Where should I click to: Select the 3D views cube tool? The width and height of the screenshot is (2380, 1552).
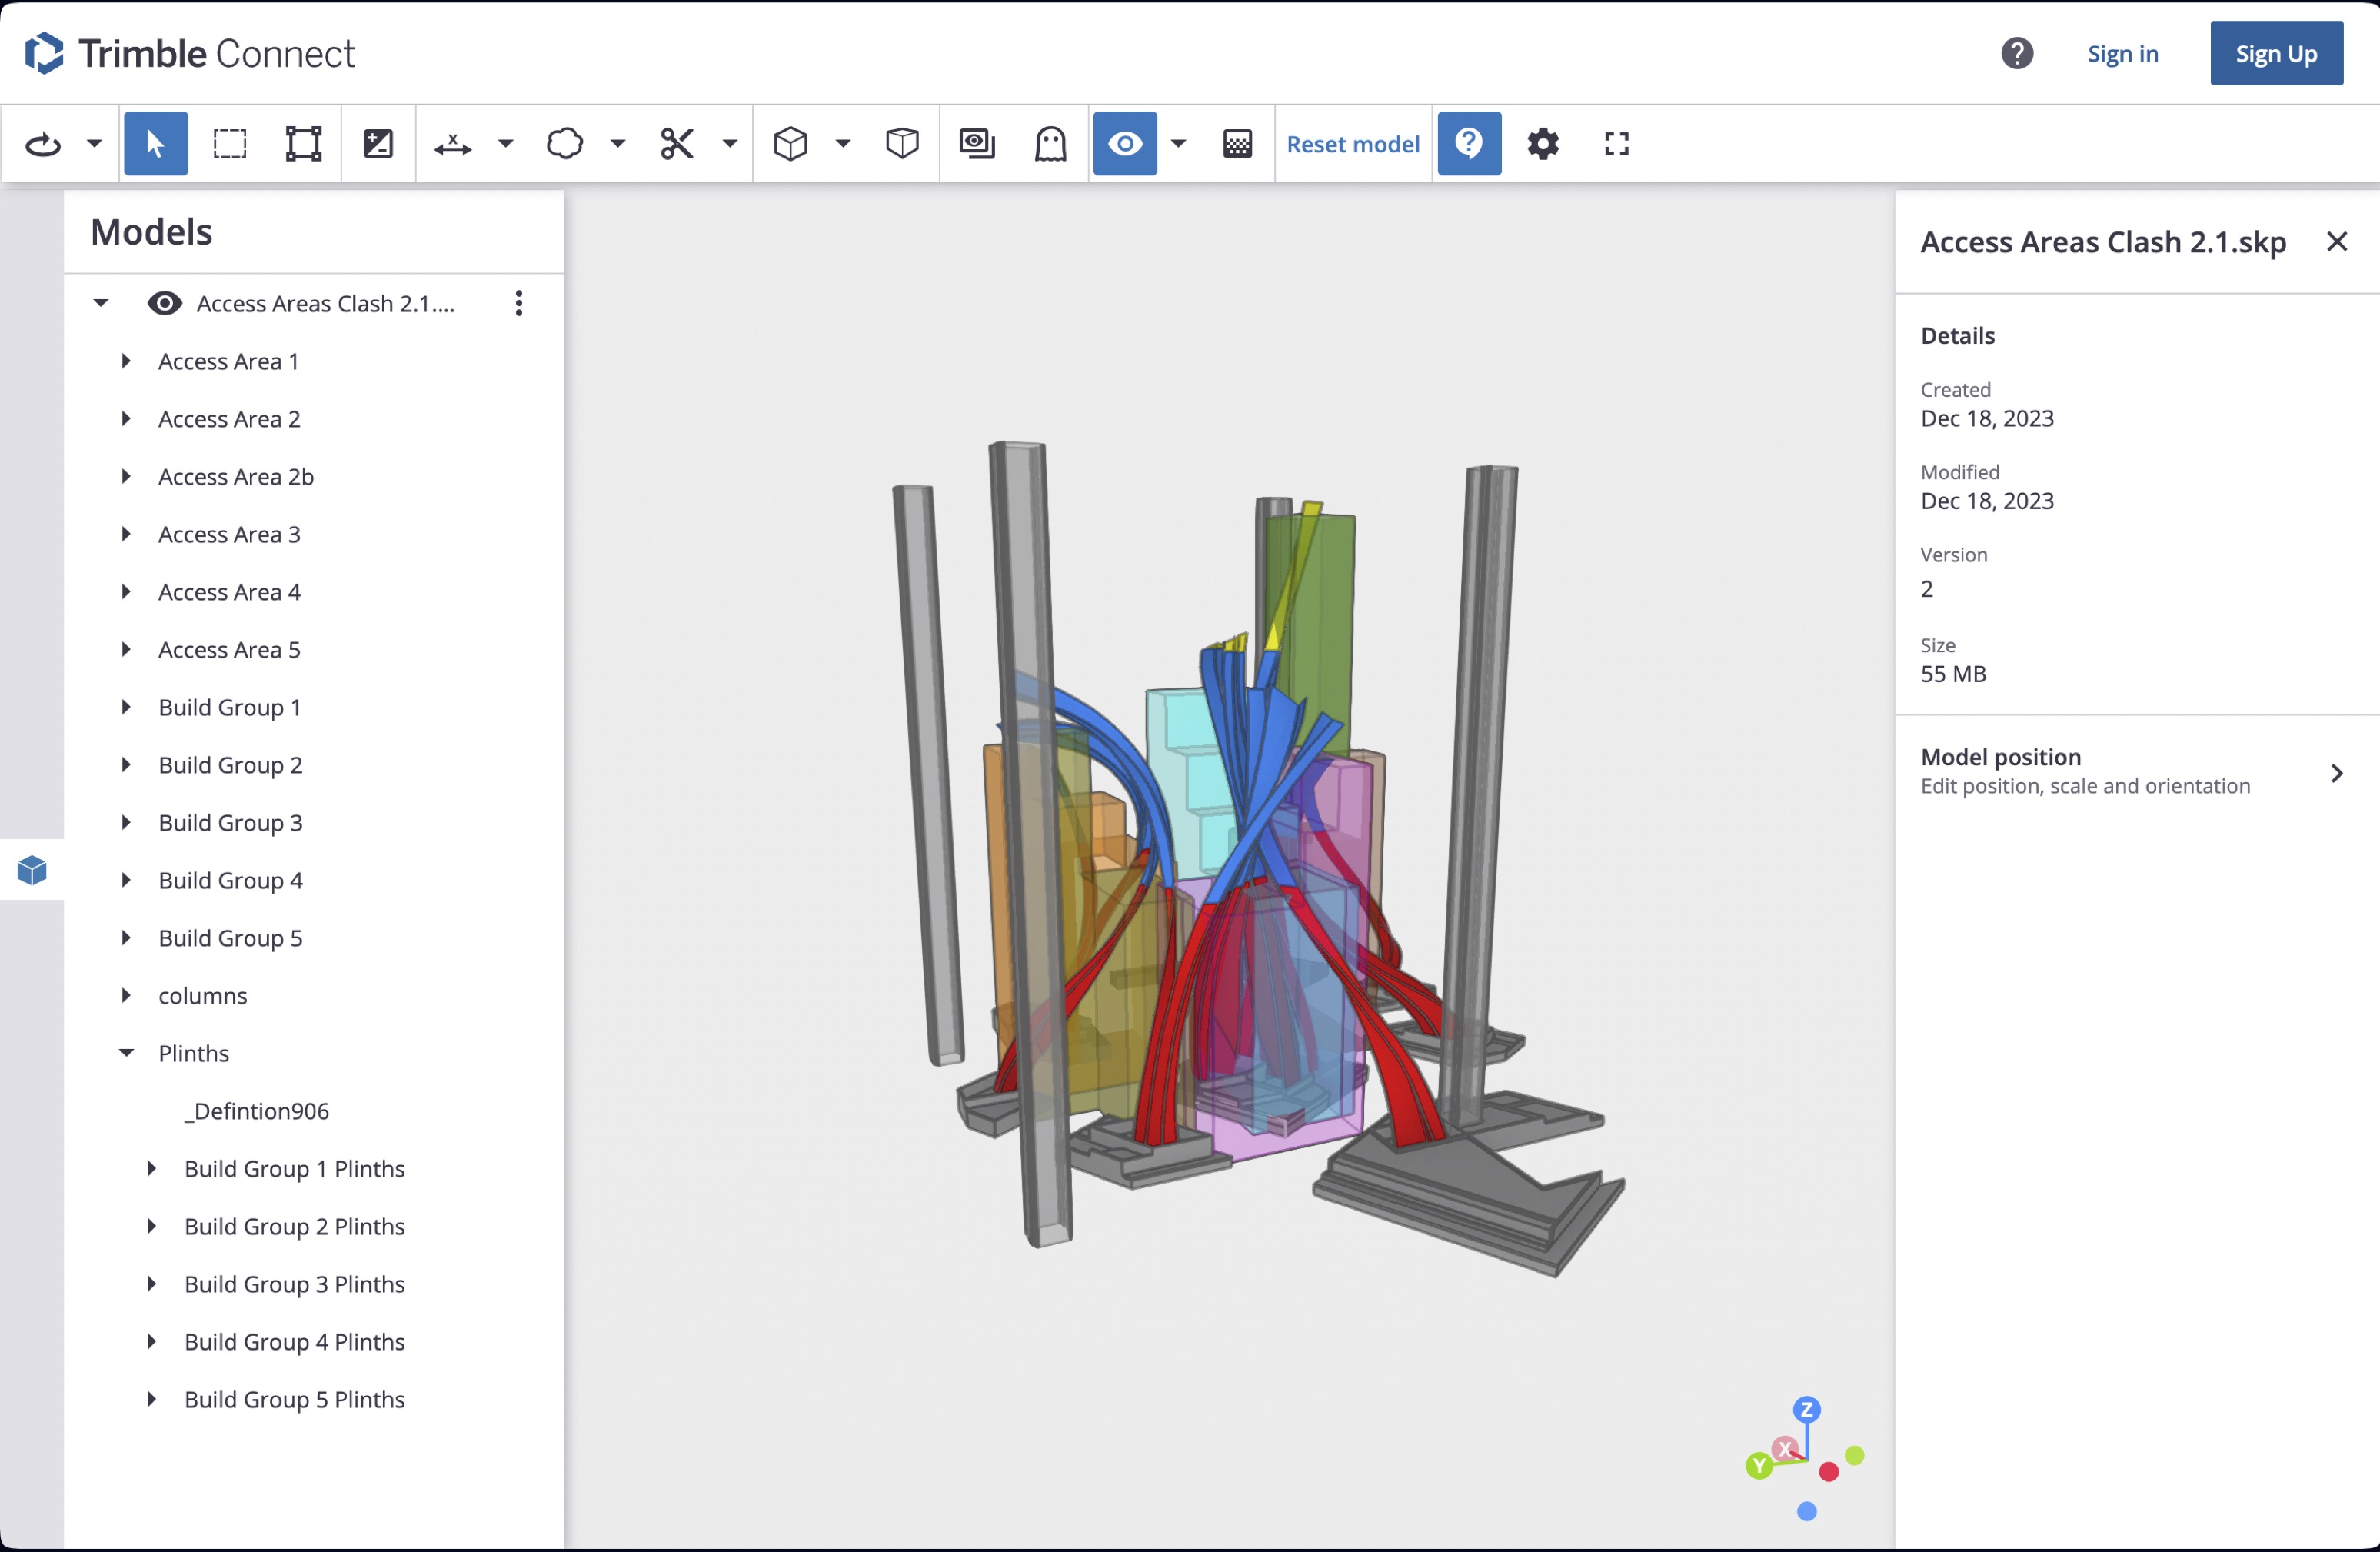click(791, 143)
